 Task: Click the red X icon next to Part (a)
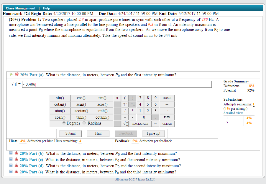pyautogui.click(x=17, y=75)
